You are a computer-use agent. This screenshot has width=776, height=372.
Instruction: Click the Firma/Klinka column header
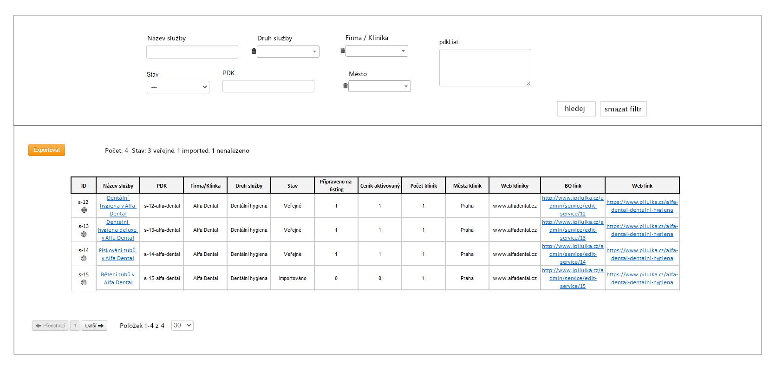[205, 185]
